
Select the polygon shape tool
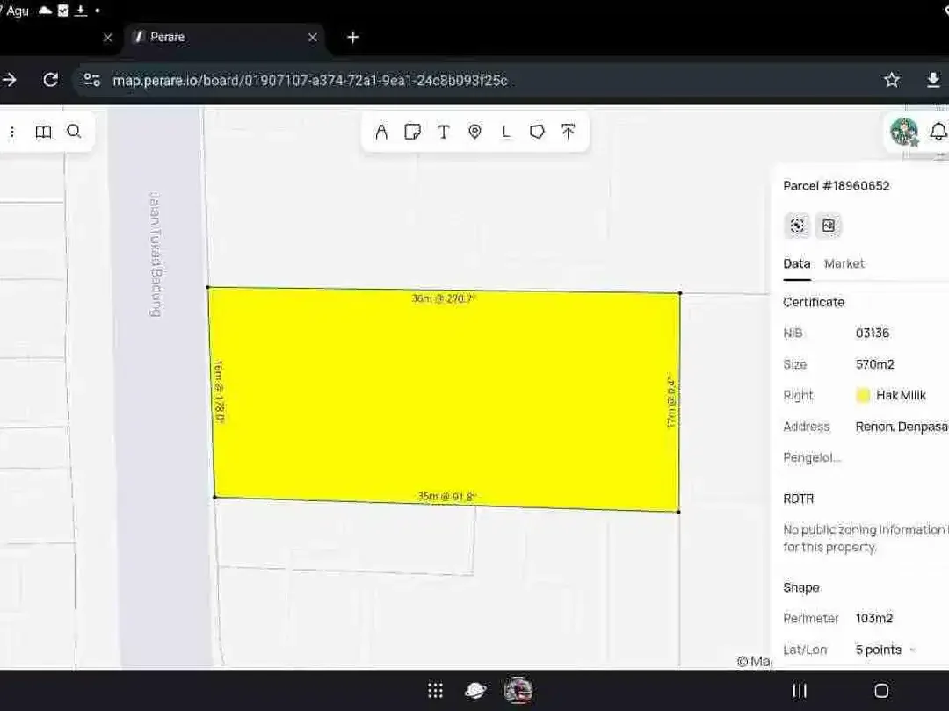(537, 132)
